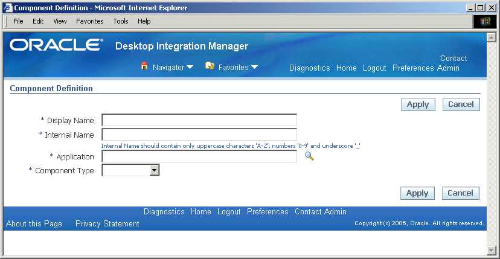Click Home link in footer
Screen dimensions: 500x259
click(x=201, y=212)
